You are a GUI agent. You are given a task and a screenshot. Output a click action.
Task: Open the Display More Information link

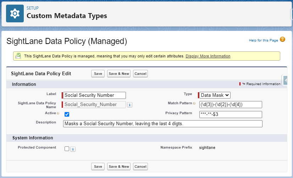208,56
